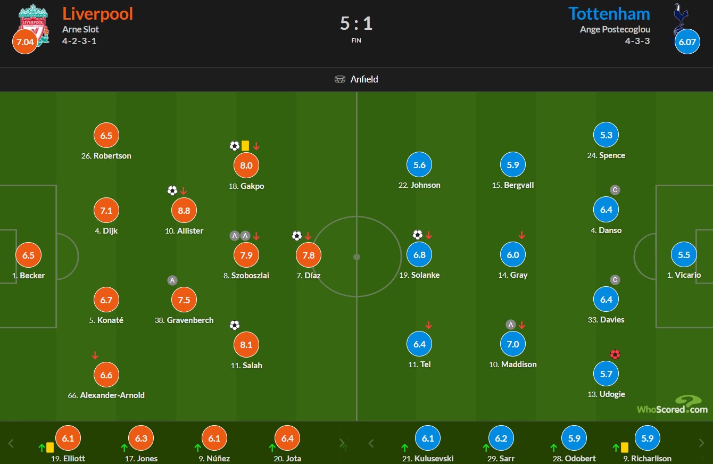Select Allister's 8.8 rating circle
713x464 pixels.
pyautogui.click(x=184, y=210)
